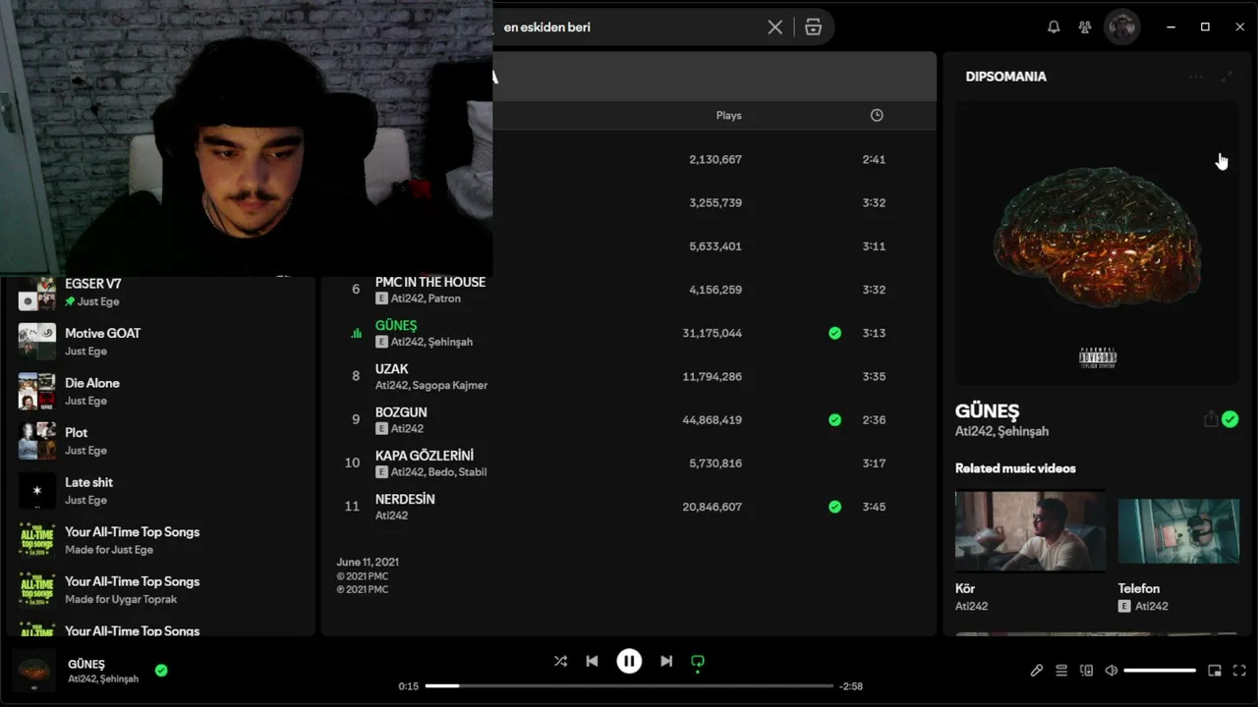Toggle shuffle playback
Screen dimensions: 1258x707
click(560, 661)
